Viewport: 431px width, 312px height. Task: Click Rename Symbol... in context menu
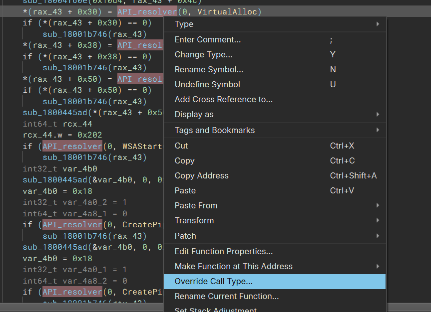coord(275,69)
